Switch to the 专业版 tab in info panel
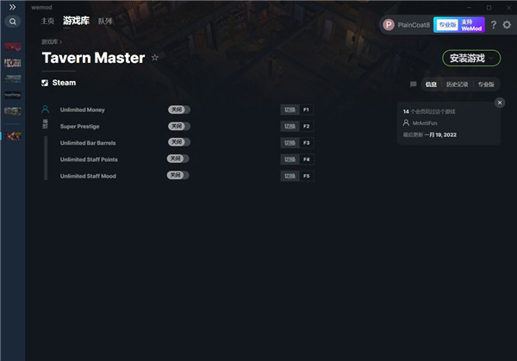This screenshot has height=361, width=517. coord(486,84)
